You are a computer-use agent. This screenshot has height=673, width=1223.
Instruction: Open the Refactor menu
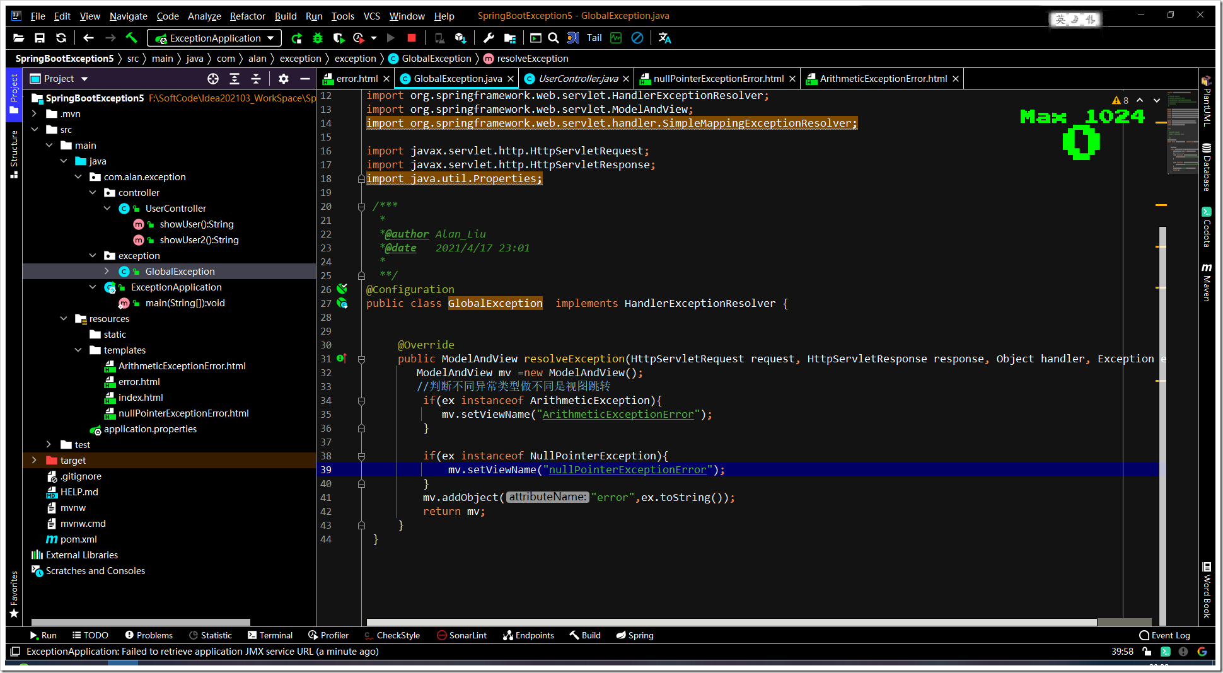247,16
